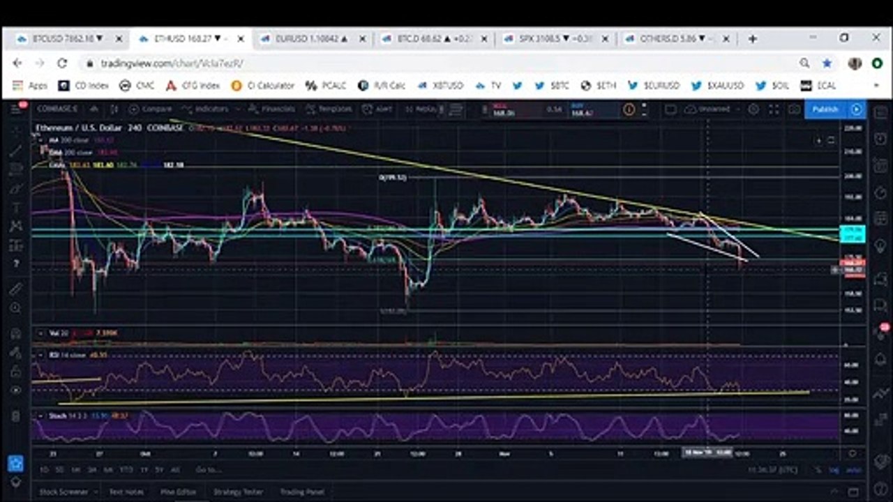Click the COINBASE:E symbol search field
The width and height of the screenshot is (893, 502).
point(57,109)
